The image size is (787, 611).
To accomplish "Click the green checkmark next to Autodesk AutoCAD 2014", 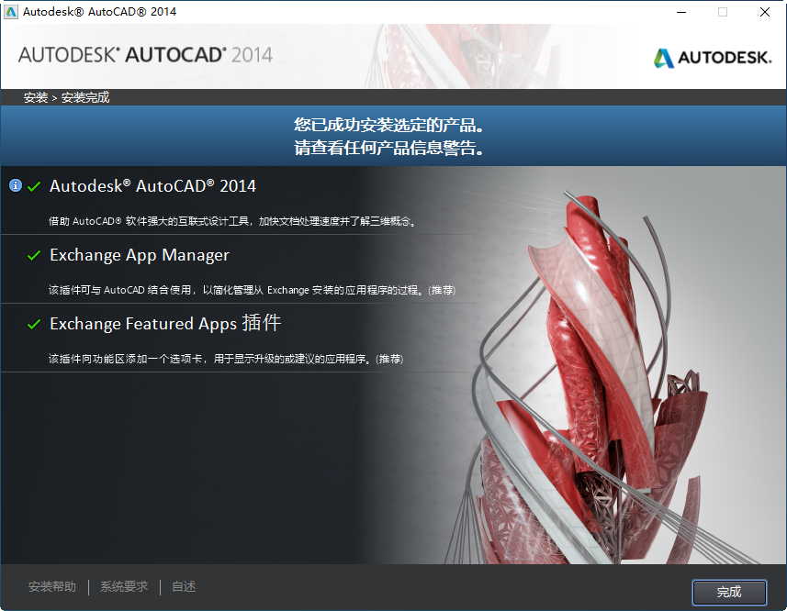I will 34,187.
